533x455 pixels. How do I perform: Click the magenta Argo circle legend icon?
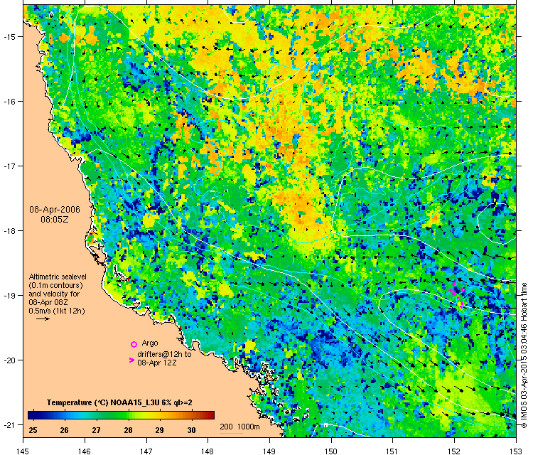[x=134, y=344]
